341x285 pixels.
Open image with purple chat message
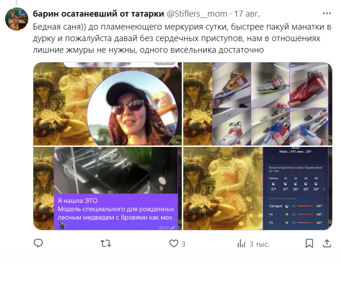click(107, 188)
